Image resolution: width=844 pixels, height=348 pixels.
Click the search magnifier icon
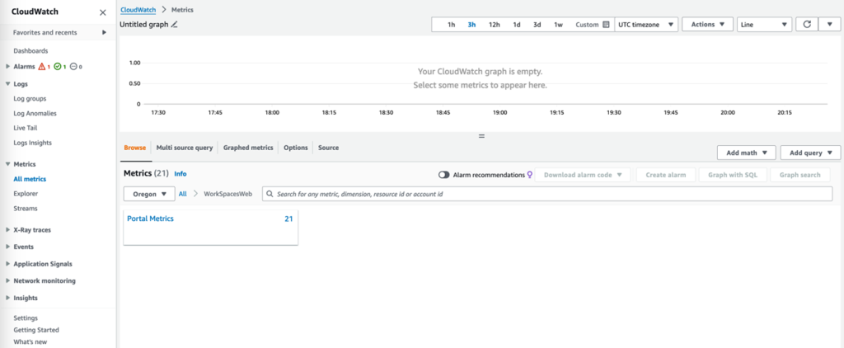point(270,194)
